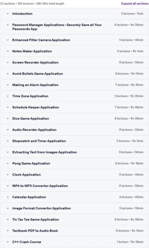This screenshot has height=248, width=149.
Task: Select the Schedule Keeper Application title
Action: pos(36,108)
